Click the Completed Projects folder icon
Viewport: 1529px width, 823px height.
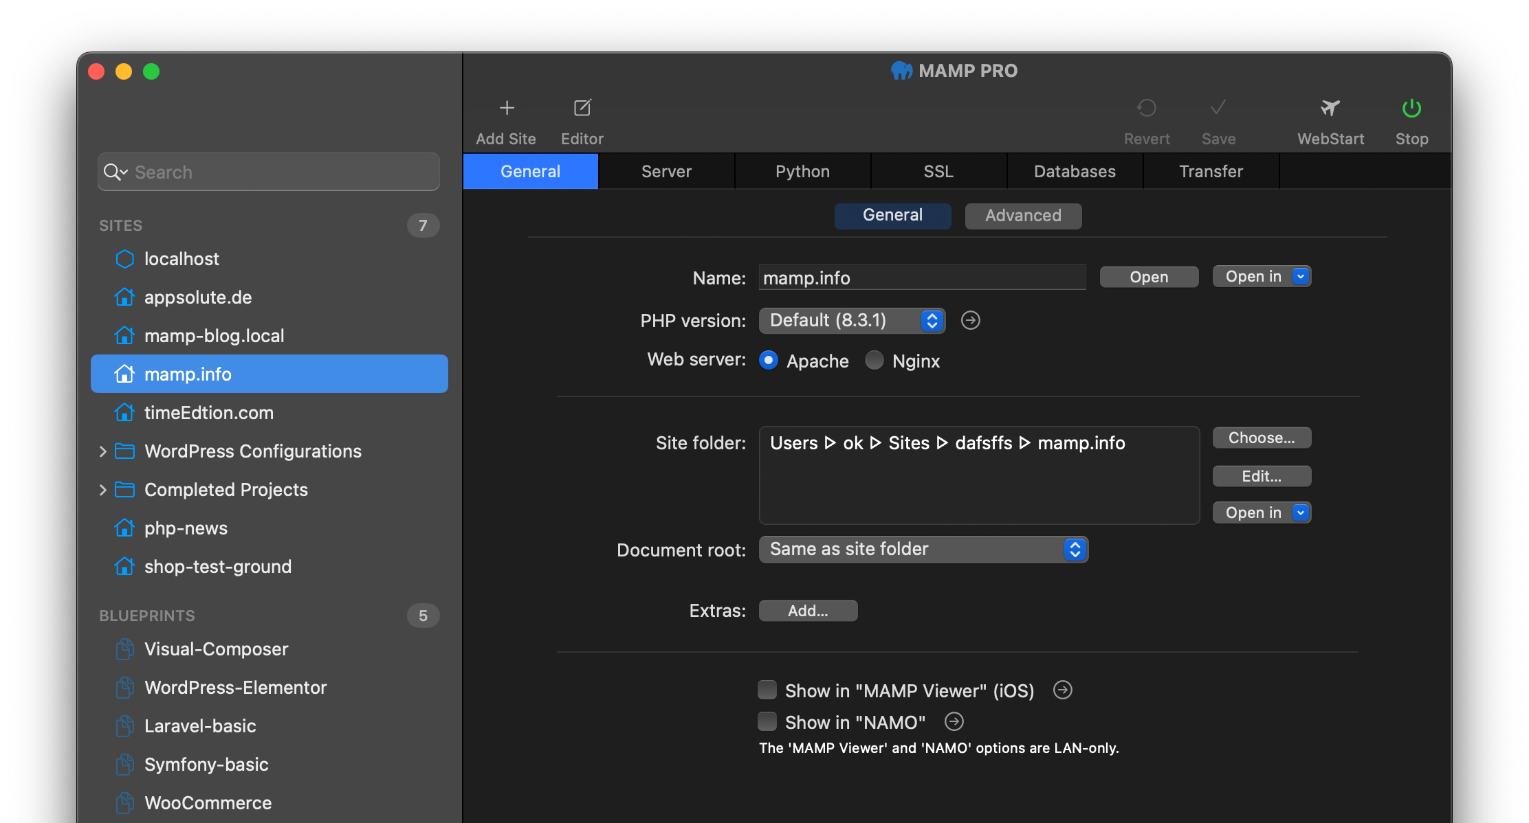124,490
